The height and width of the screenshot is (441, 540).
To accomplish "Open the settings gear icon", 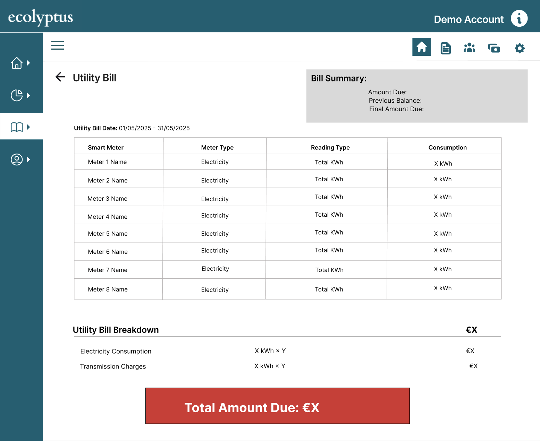I will click(x=519, y=48).
